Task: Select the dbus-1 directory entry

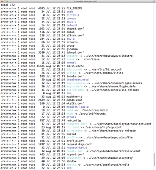Action: point(71,22)
